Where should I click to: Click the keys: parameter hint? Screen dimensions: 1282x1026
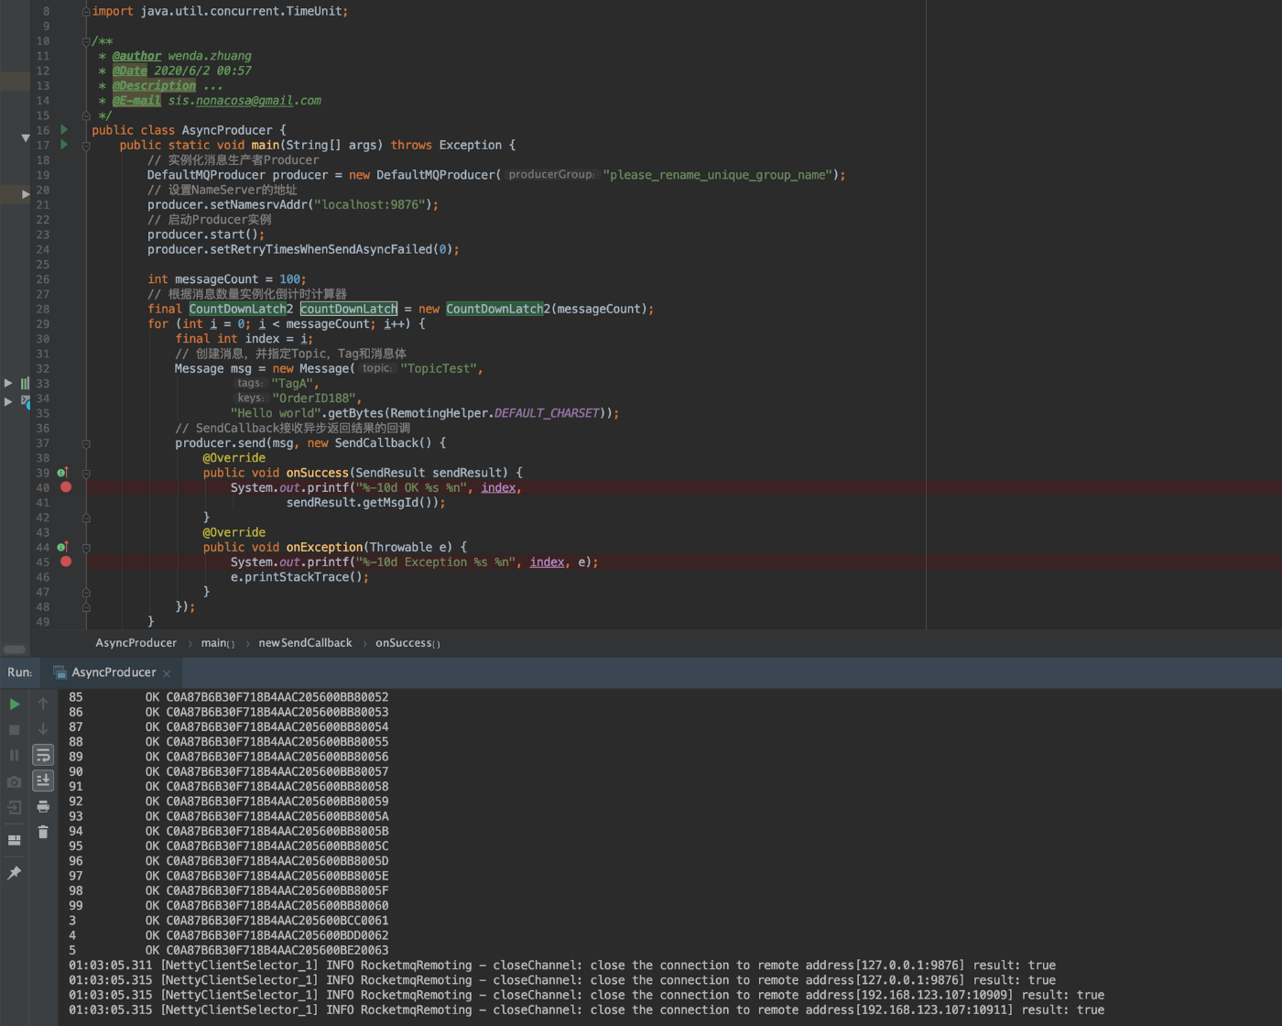click(250, 398)
